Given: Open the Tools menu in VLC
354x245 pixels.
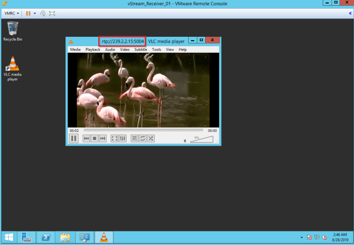Looking at the screenshot, I should click(x=156, y=49).
